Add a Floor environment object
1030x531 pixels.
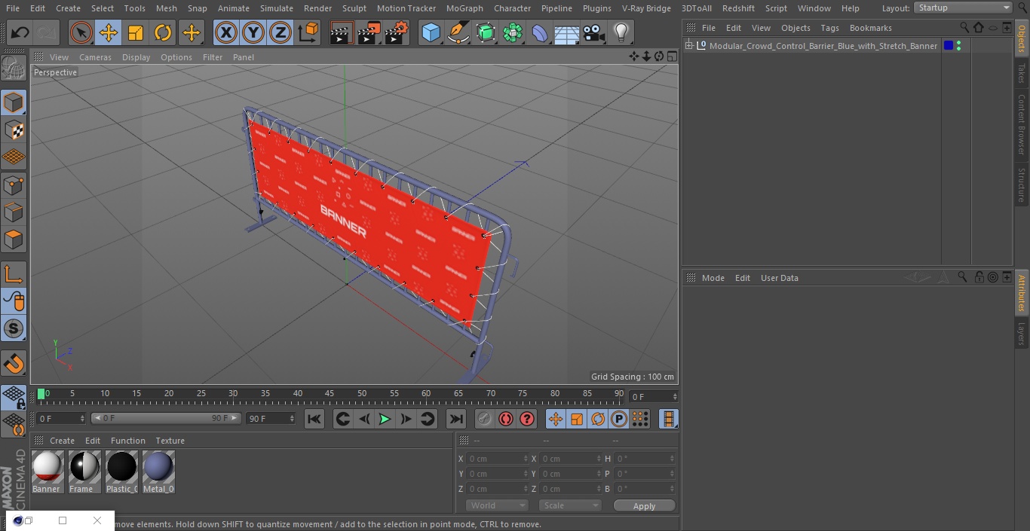[x=567, y=32]
